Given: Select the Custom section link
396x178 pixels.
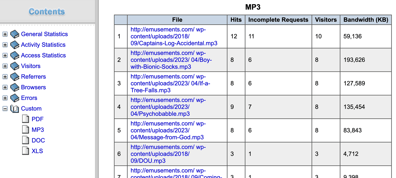Looking at the screenshot, I should [31, 109].
